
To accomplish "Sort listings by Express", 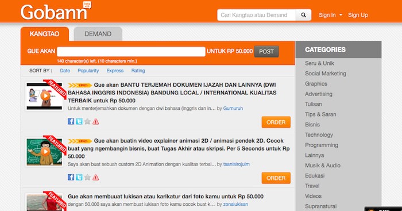I will pos(115,71).
